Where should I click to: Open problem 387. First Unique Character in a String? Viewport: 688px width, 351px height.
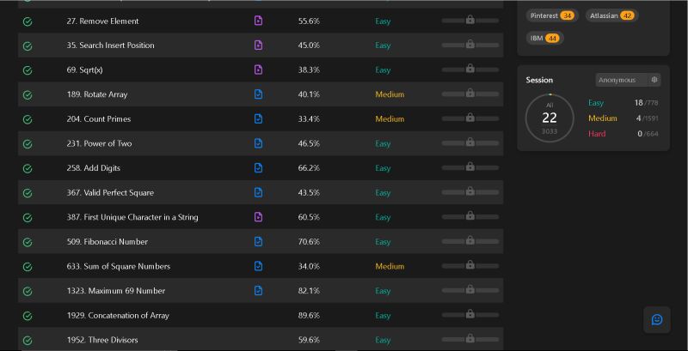[132, 217]
